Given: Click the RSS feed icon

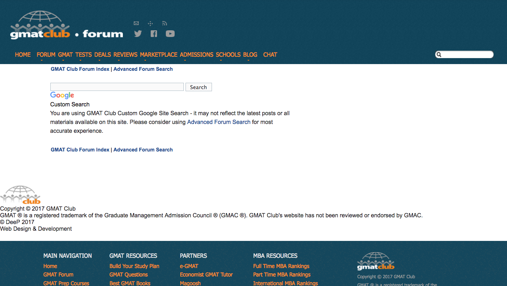Looking at the screenshot, I should [164, 24].
